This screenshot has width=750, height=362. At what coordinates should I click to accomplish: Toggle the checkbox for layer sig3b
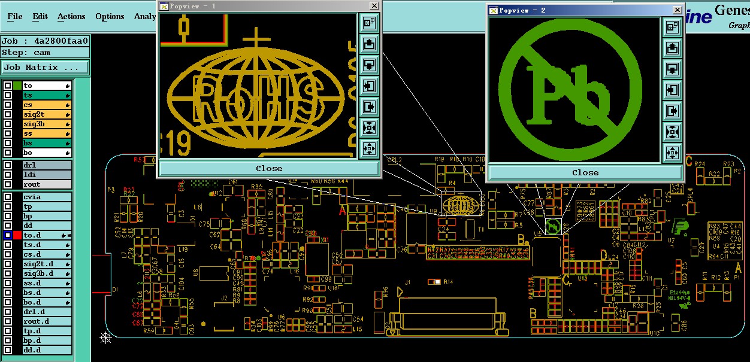point(8,124)
